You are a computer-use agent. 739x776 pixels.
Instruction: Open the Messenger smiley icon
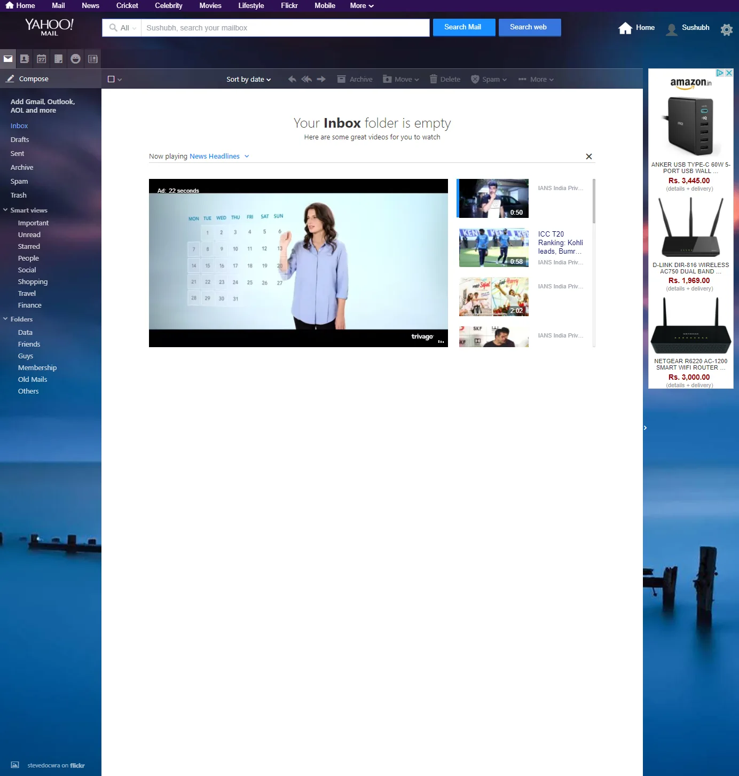76,59
